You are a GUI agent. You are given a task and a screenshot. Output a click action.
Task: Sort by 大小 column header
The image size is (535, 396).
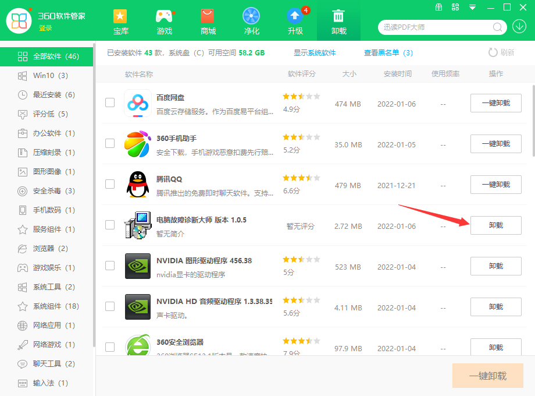[349, 74]
